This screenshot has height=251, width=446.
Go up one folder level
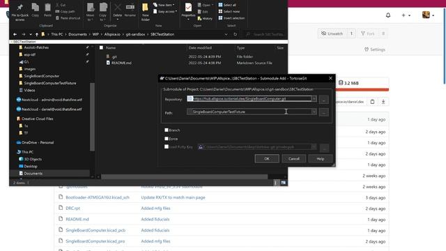37,34
